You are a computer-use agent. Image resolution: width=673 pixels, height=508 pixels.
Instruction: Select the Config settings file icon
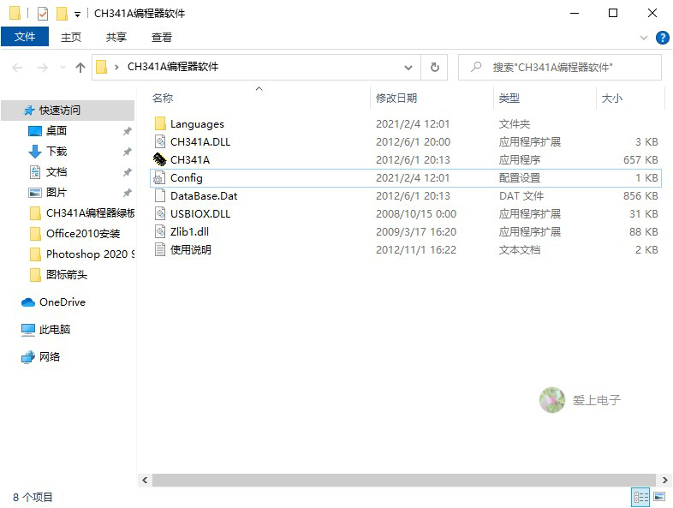[159, 178]
